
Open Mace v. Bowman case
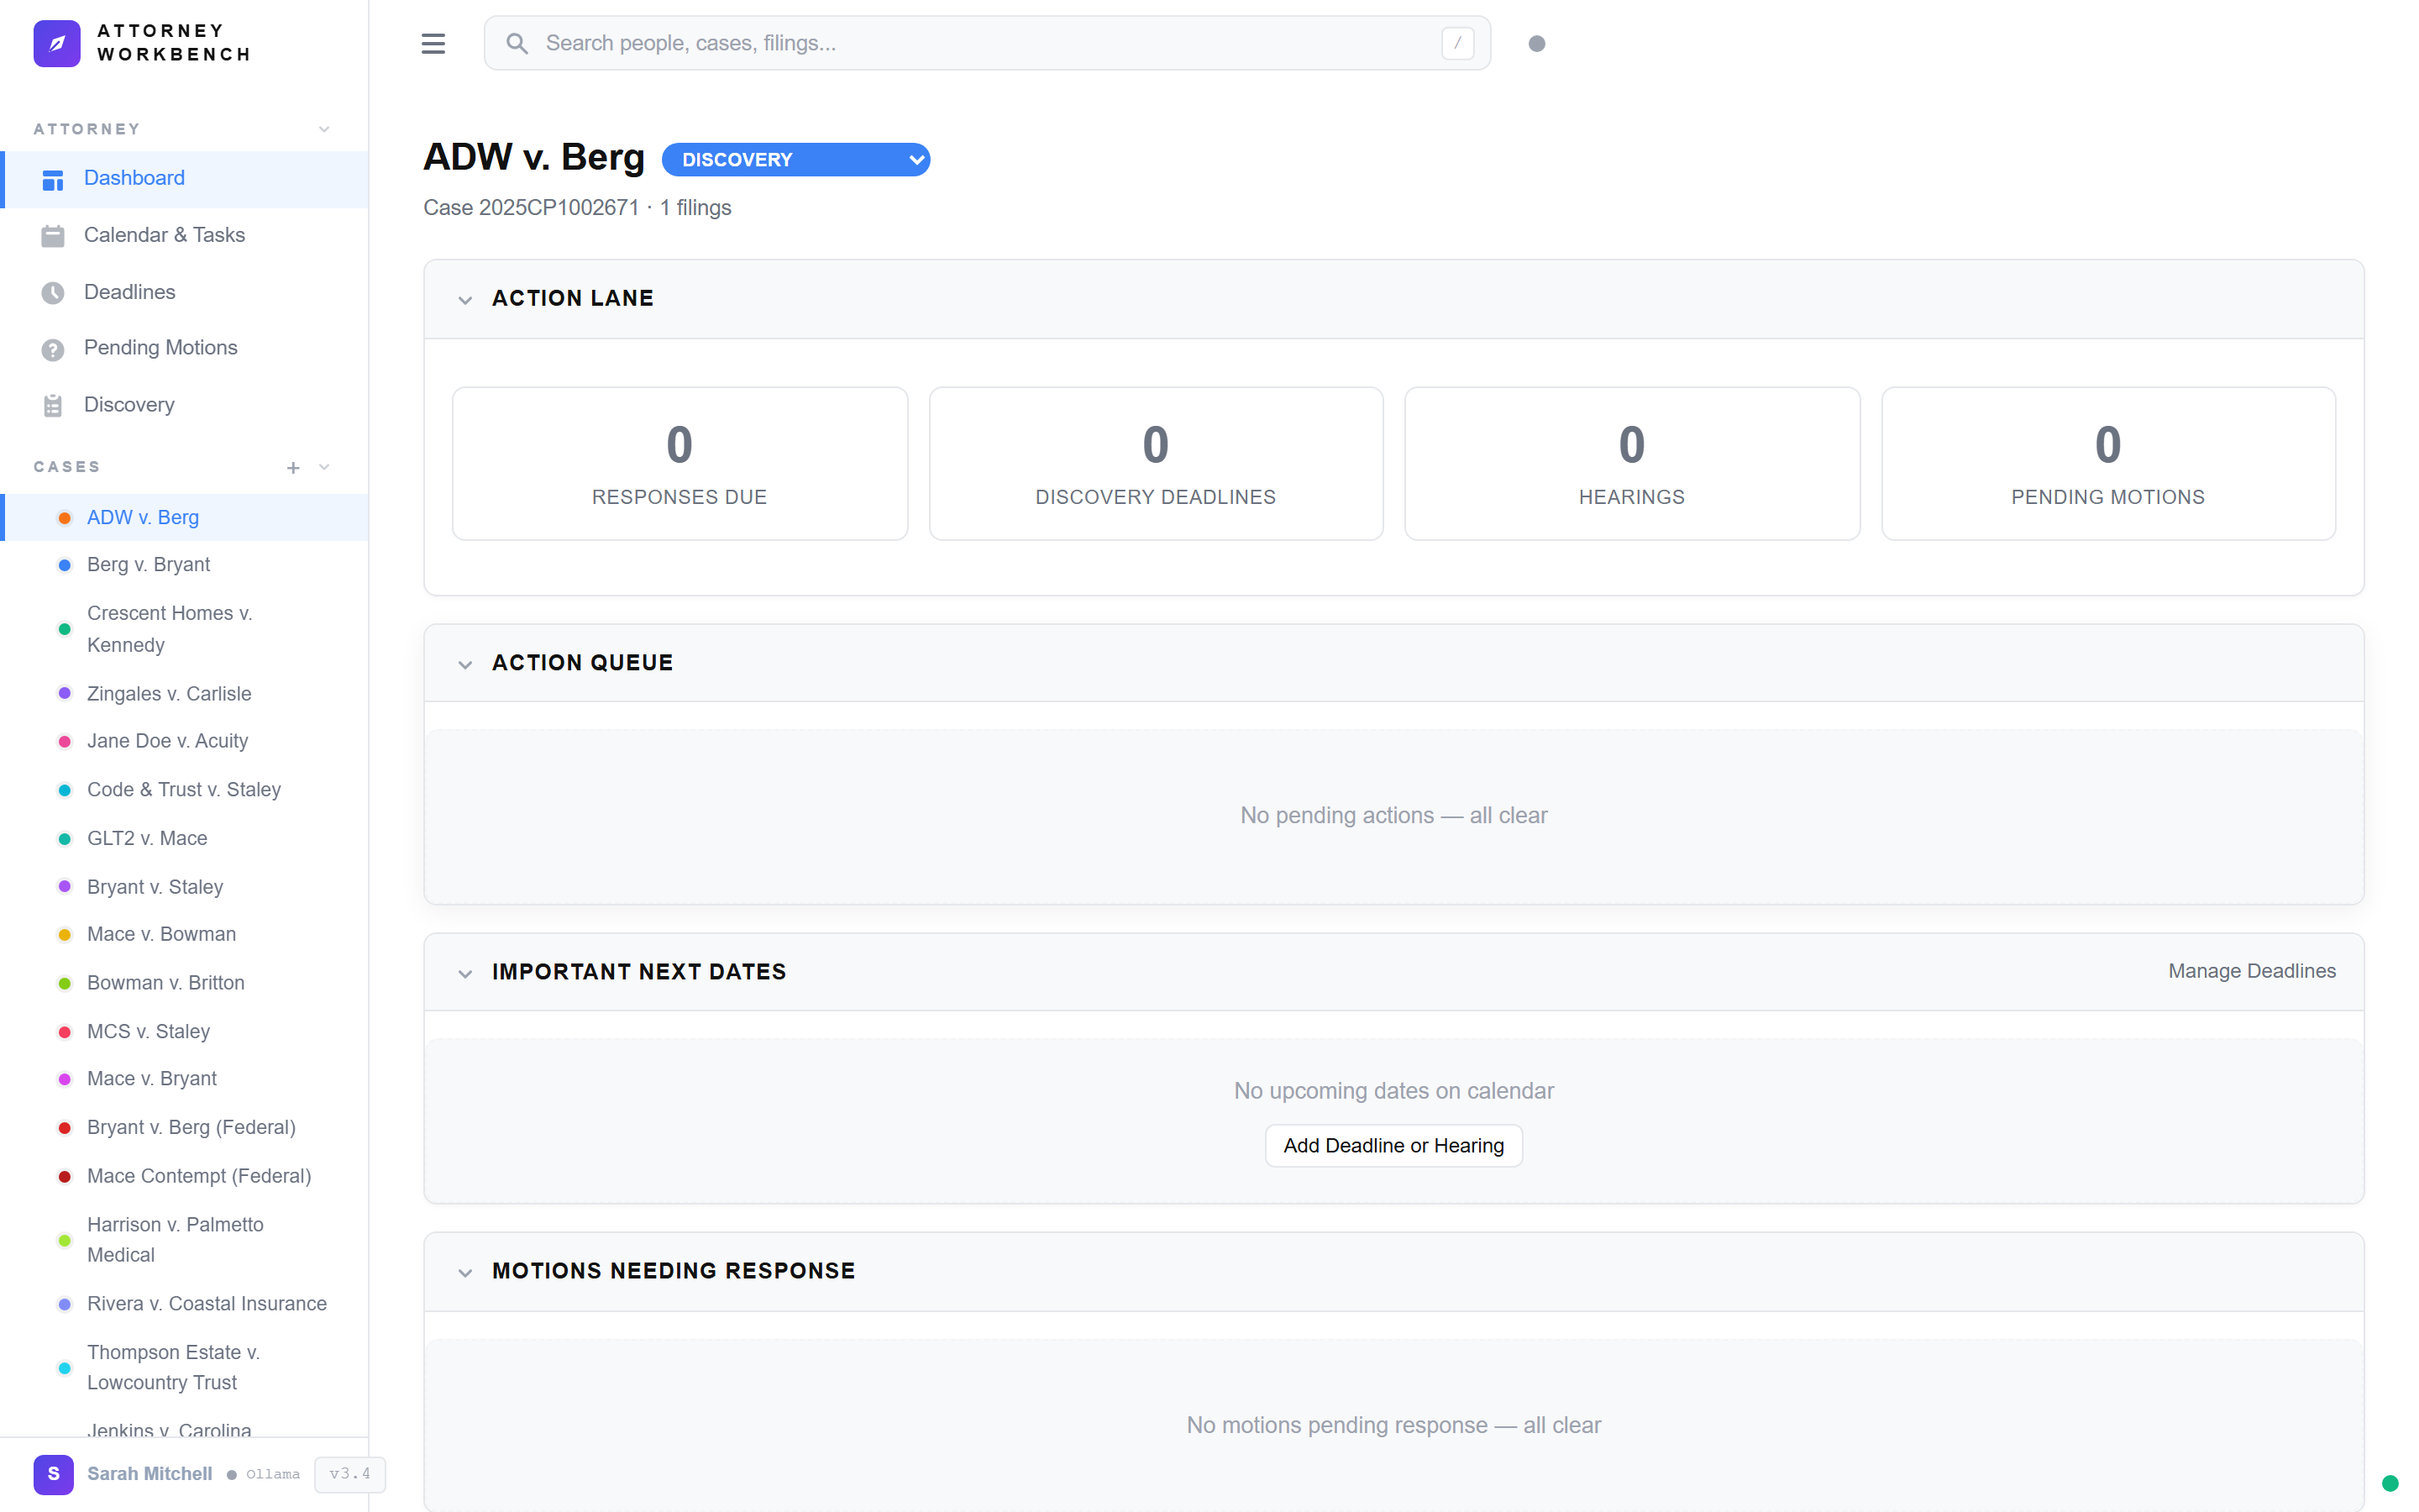click(161, 934)
